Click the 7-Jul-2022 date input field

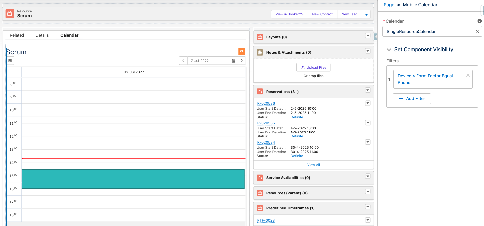click(208, 61)
